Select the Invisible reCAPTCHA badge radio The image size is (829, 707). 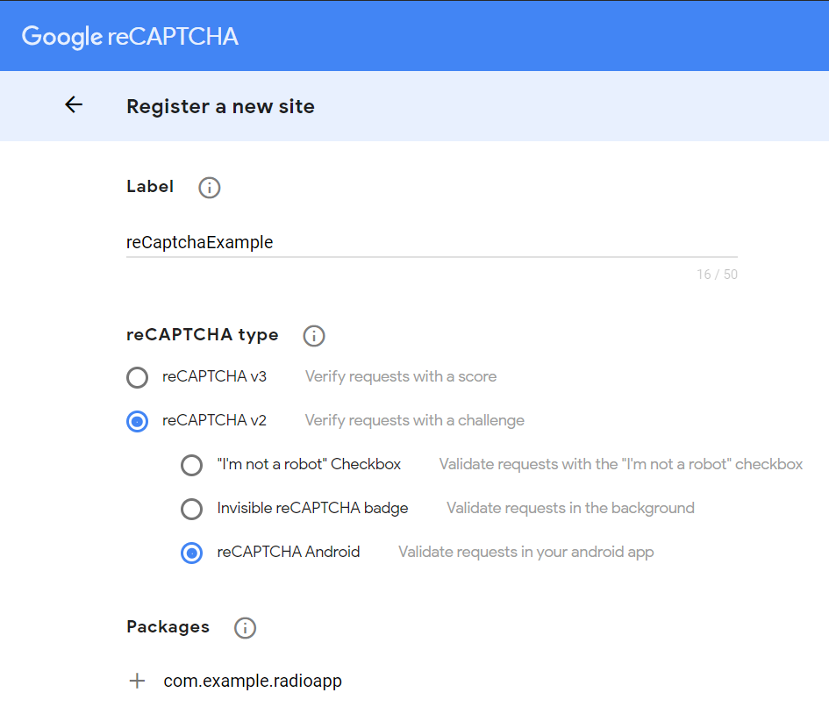coord(192,510)
